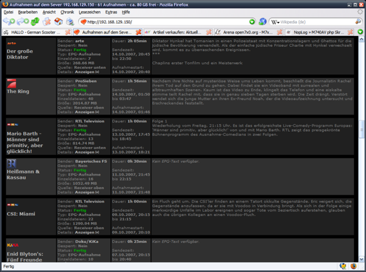Stop loading with the Stop icon

point(47,22)
